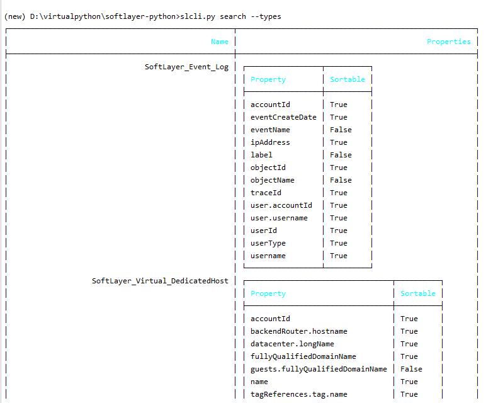Click 'Sortable' header in the Event_Log table
Image resolution: width=486 pixels, height=403 pixels.
(348, 79)
